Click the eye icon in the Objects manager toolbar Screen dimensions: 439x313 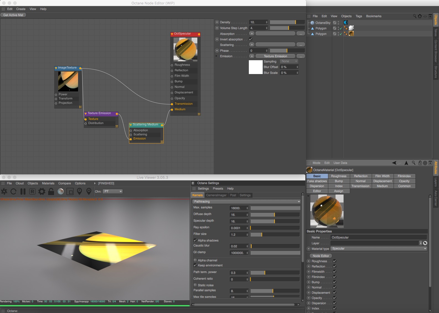click(425, 16)
